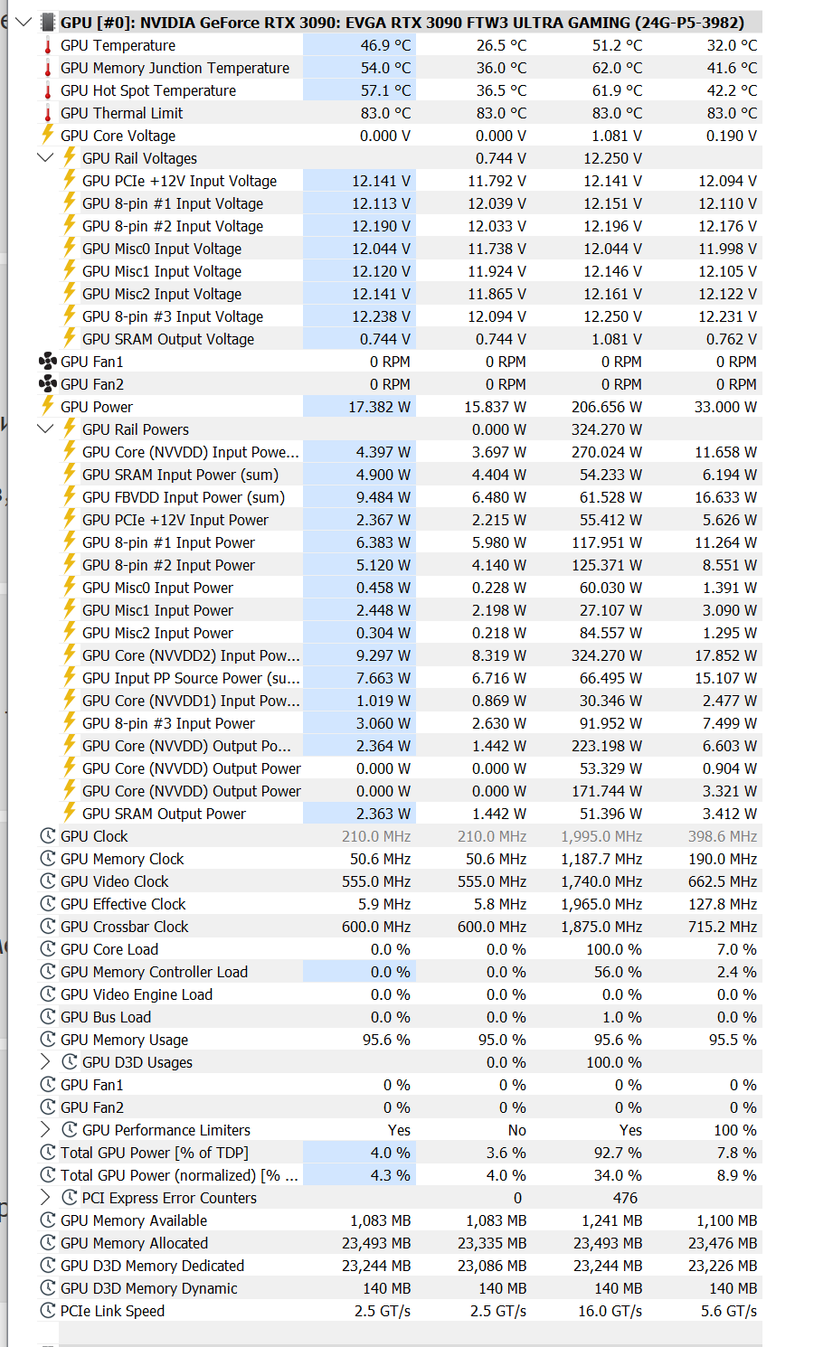This screenshot has height=1347, width=814.
Task: Click the clock icon beside GPU Clock
Action: click(48, 835)
